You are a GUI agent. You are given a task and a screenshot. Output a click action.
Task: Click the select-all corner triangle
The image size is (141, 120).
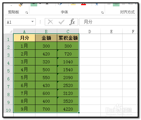tap(11, 31)
